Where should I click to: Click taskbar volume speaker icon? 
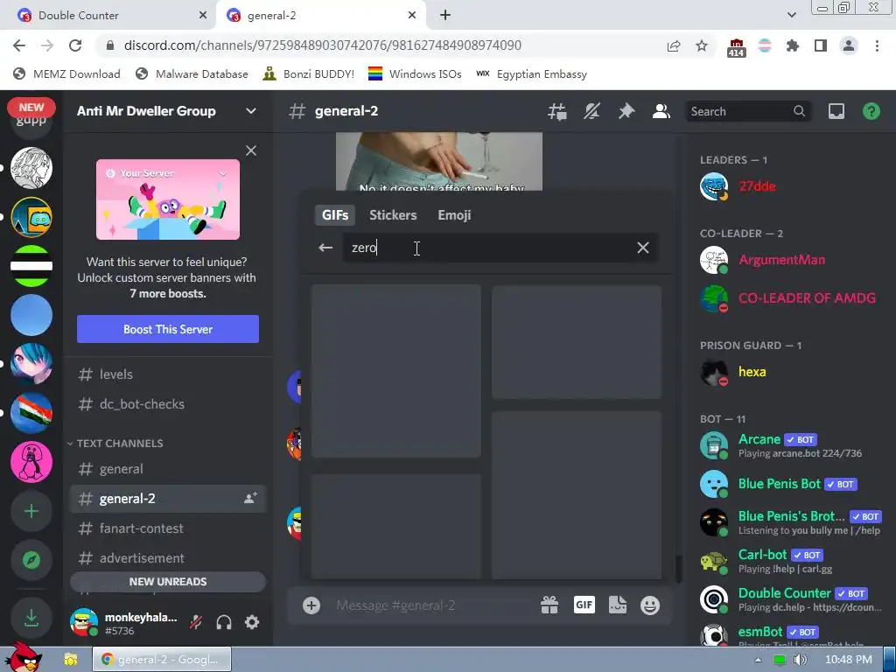click(x=800, y=660)
